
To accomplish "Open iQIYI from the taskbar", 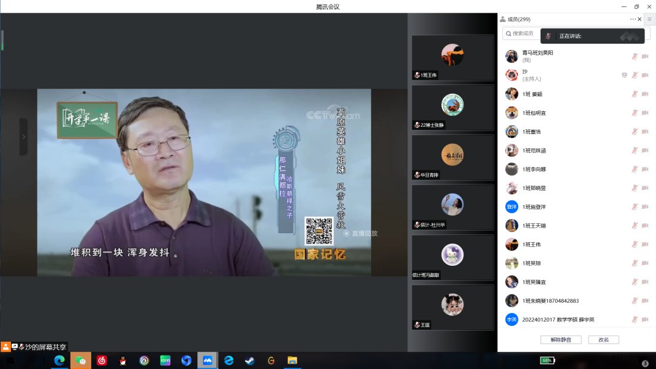I will pos(165,361).
